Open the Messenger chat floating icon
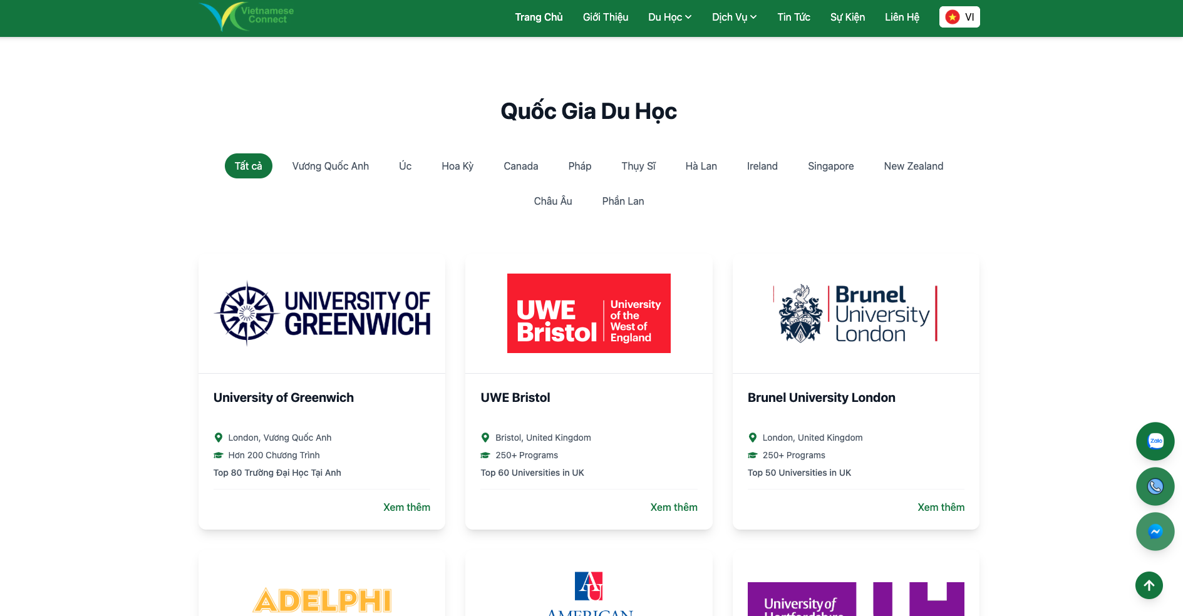The height and width of the screenshot is (616, 1183). click(1155, 531)
